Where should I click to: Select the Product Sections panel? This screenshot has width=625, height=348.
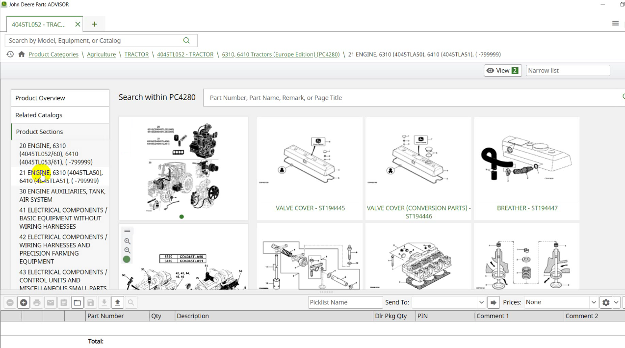(60, 132)
